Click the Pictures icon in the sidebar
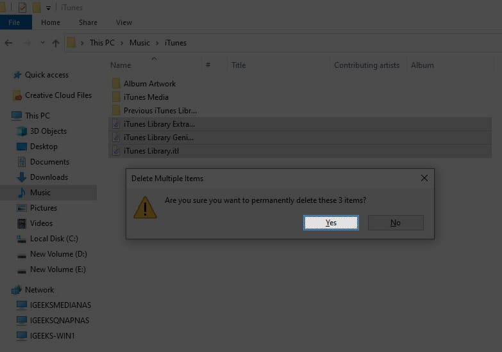The image size is (502, 352). [22, 208]
